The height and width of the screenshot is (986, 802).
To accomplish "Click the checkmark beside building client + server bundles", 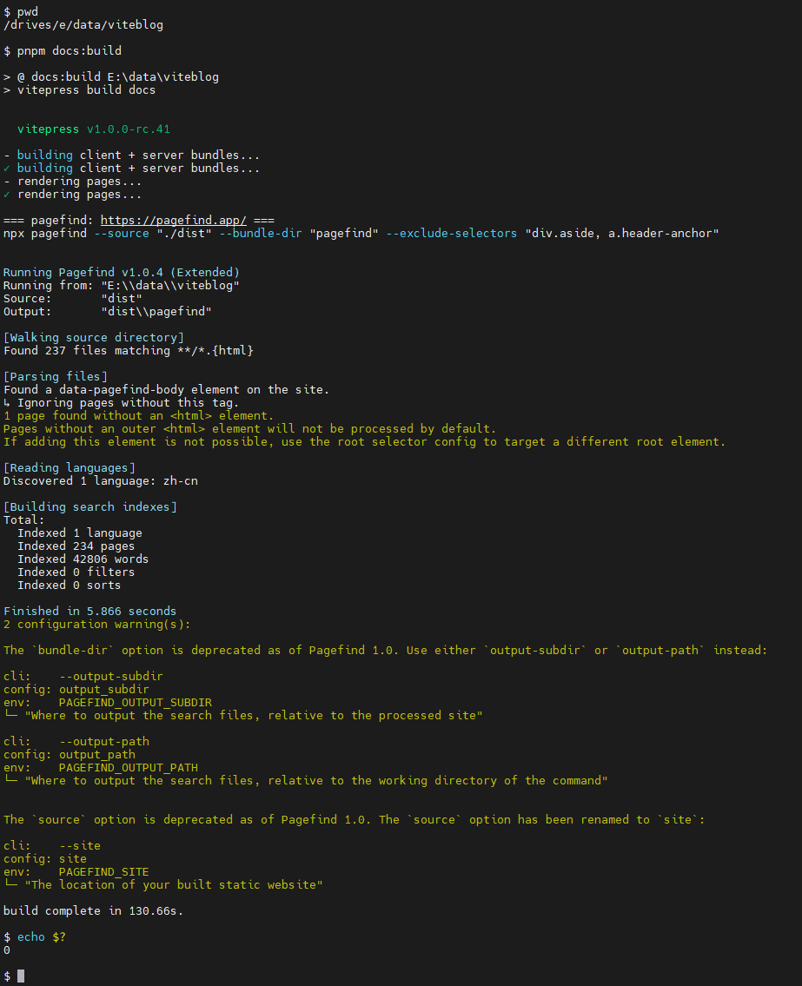I will click(x=6, y=168).
